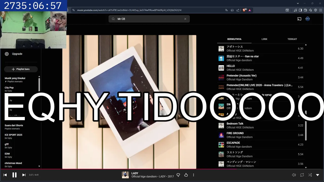Open the browser media control music-note icon
Image resolution: width=324 pixels, height=182 pixels.
pyautogui.click(x=295, y=10)
